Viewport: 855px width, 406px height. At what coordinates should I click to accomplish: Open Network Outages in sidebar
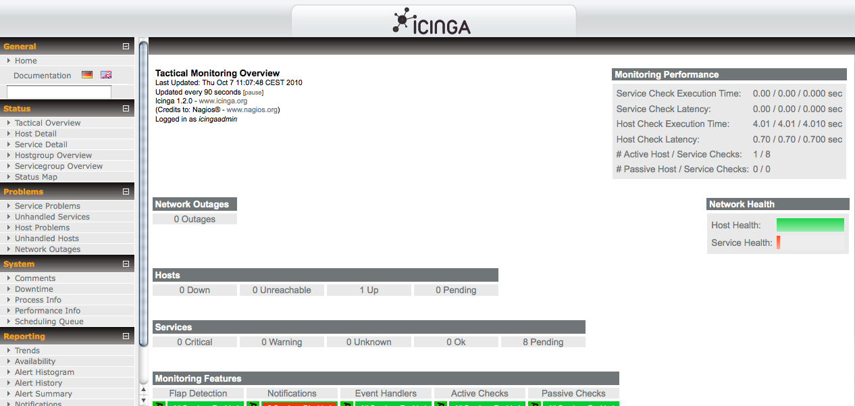[47, 249]
